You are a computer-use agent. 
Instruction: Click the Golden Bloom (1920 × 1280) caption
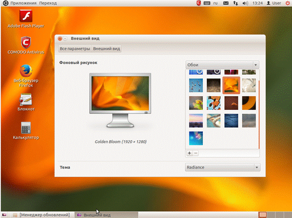pyautogui.click(x=121, y=142)
